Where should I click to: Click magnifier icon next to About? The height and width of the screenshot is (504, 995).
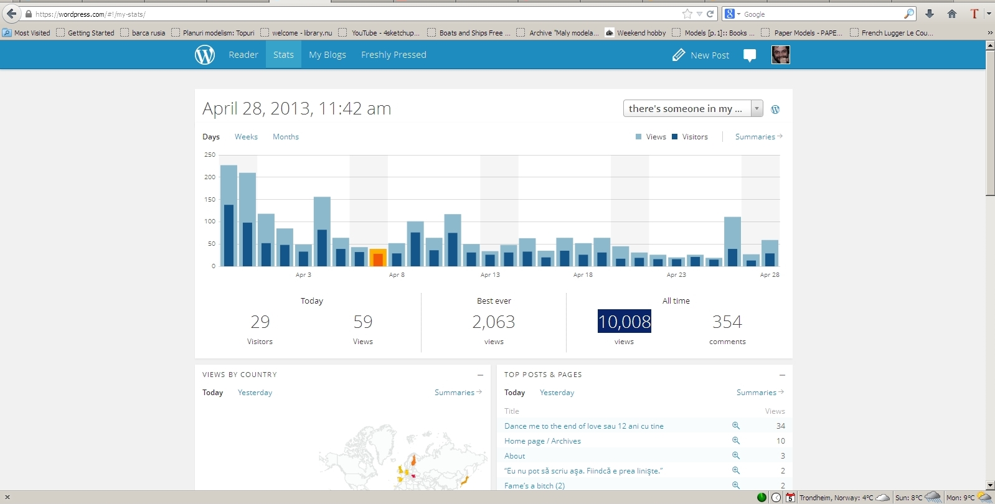(735, 456)
